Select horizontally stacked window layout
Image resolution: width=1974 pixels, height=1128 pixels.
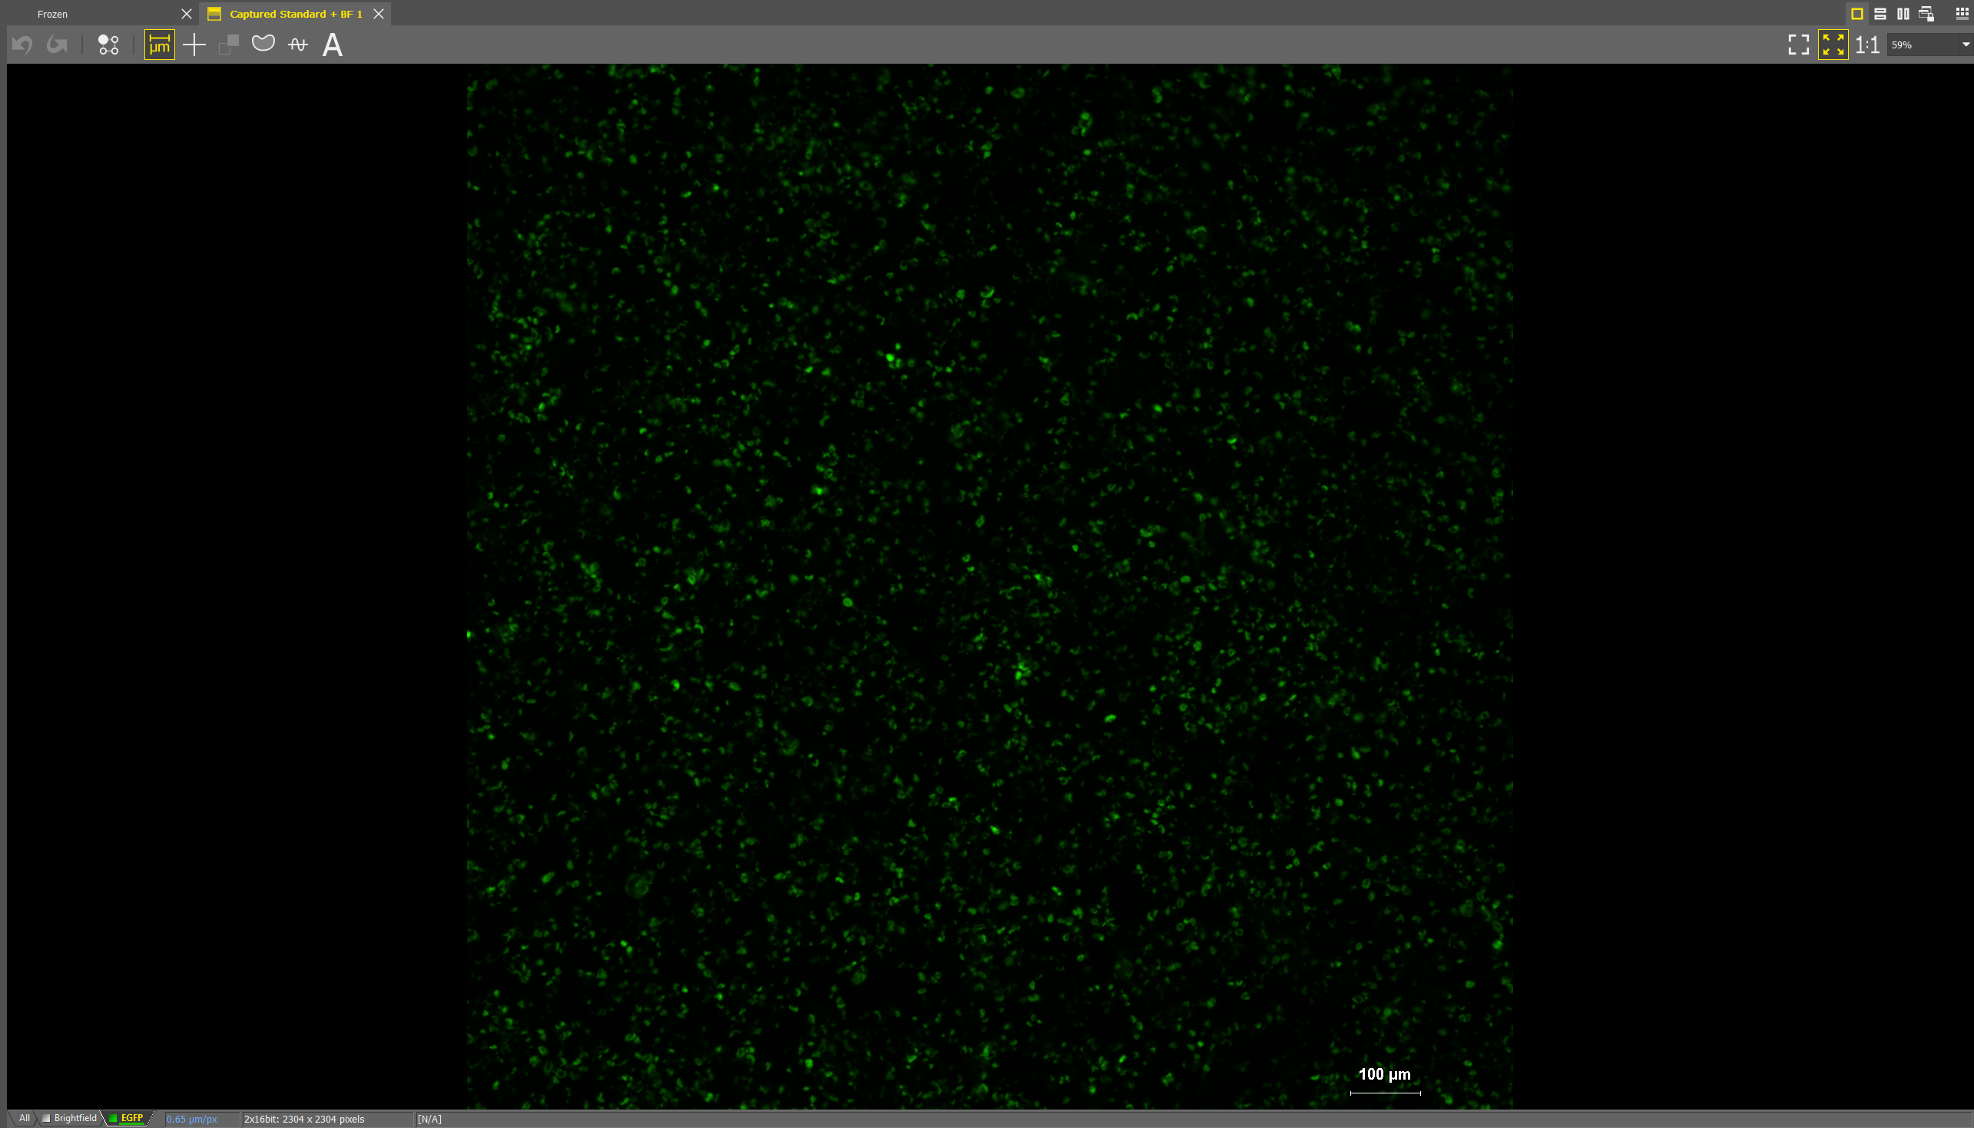point(1880,13)
